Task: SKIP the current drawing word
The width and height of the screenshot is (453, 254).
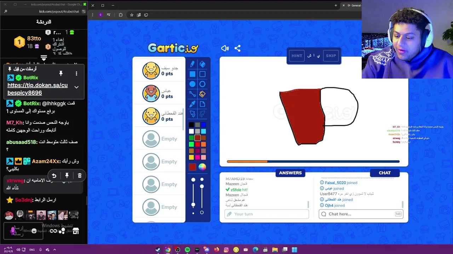Action: coord(331,56)
